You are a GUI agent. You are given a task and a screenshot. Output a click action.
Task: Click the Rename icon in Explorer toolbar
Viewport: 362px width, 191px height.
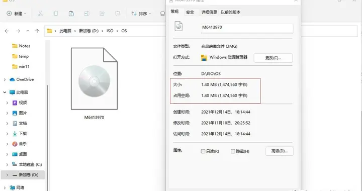point(86,14)
